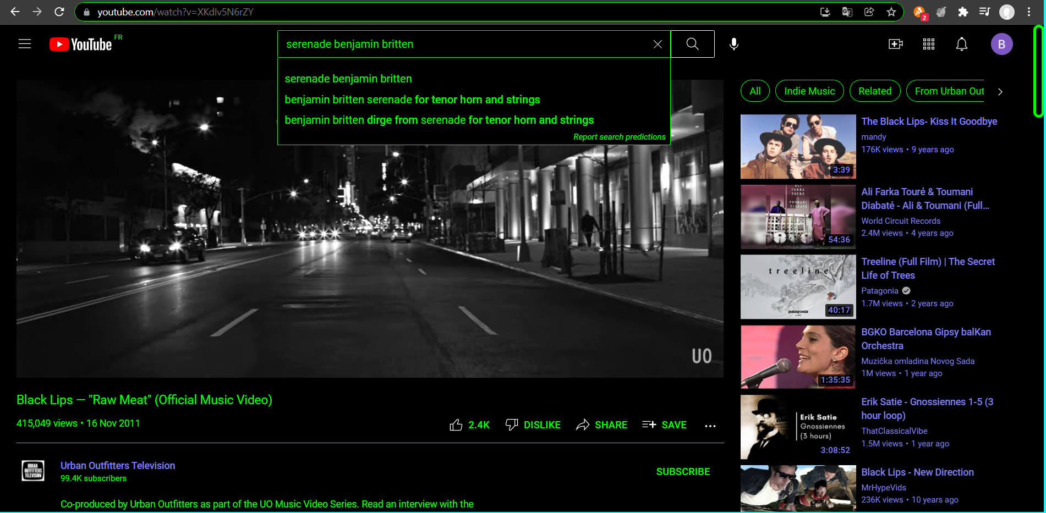Open Urban Outfitters channel avatar
1046x513 pixels.
tap(33, 471)
